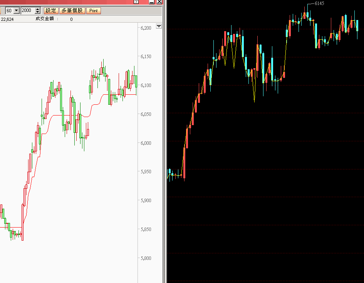Viewport: 364px width, 283px height.
Task: Click the period field showing 60
Action: coord(9,11)
